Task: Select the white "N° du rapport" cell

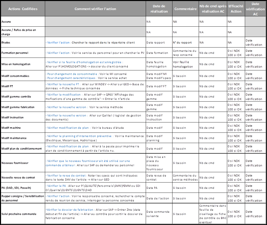Action: pos(186,42)
